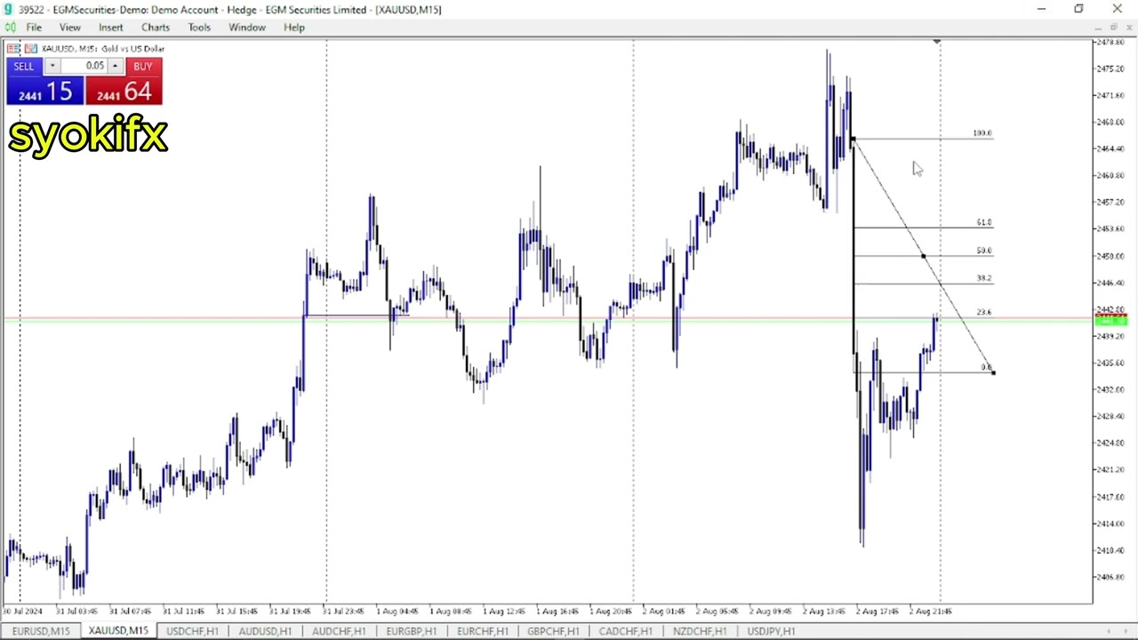Open the View menu
The image size is (1138, 640).
pos(69,28)
